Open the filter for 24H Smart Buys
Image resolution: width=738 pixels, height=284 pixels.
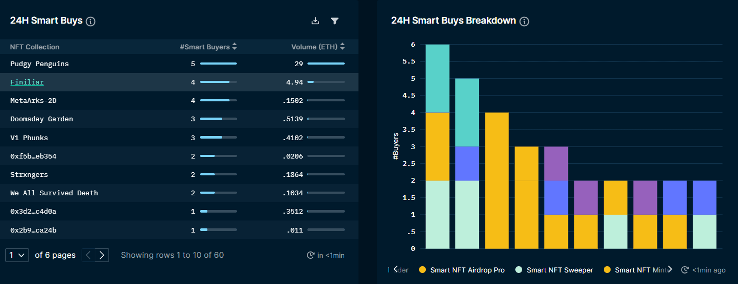click(334, 21)
